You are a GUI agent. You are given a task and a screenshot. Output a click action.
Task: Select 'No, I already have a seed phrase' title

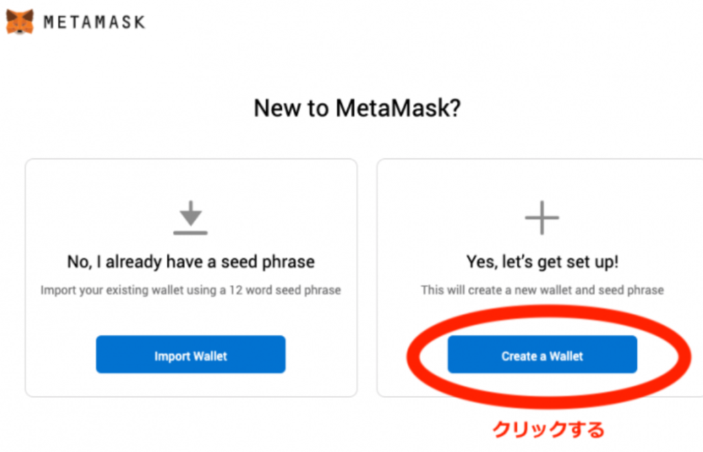click(191, 261)
